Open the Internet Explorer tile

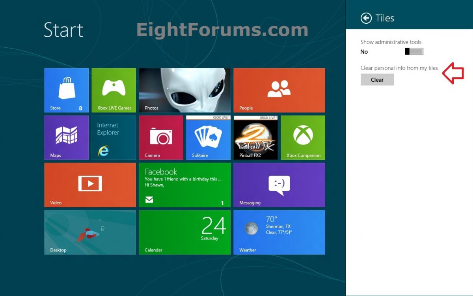coord(114,138)
